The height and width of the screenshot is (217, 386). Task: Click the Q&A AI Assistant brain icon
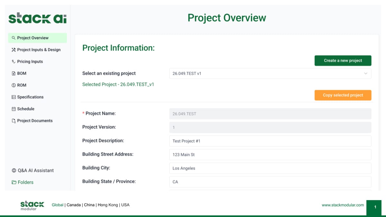point(14,171)
